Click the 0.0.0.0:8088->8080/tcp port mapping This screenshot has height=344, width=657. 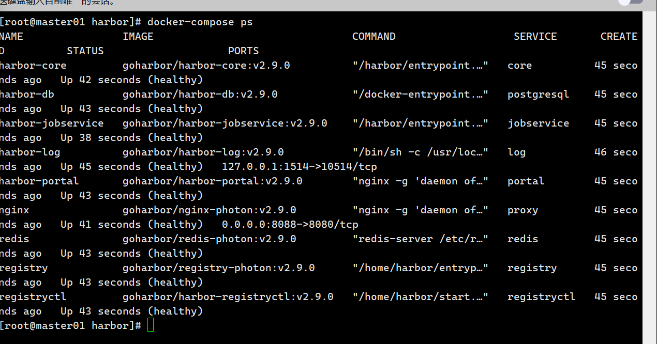290,225
